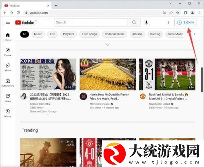Open a new browser tab

(x=56, y=6)
